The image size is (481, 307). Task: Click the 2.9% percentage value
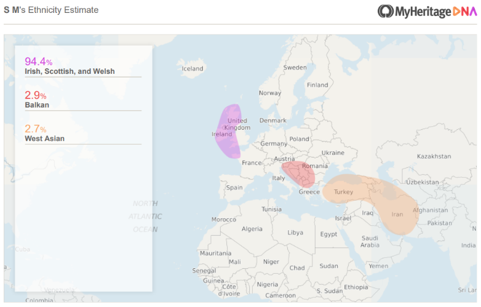click(x=35, y=95)
